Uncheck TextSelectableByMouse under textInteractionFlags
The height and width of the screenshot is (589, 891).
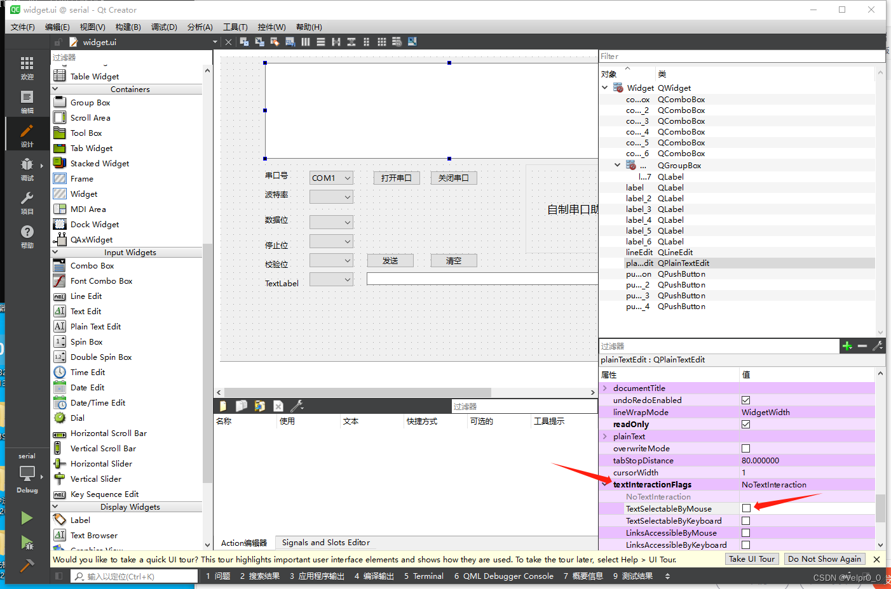pyautogui.click(x=745, y=508)
